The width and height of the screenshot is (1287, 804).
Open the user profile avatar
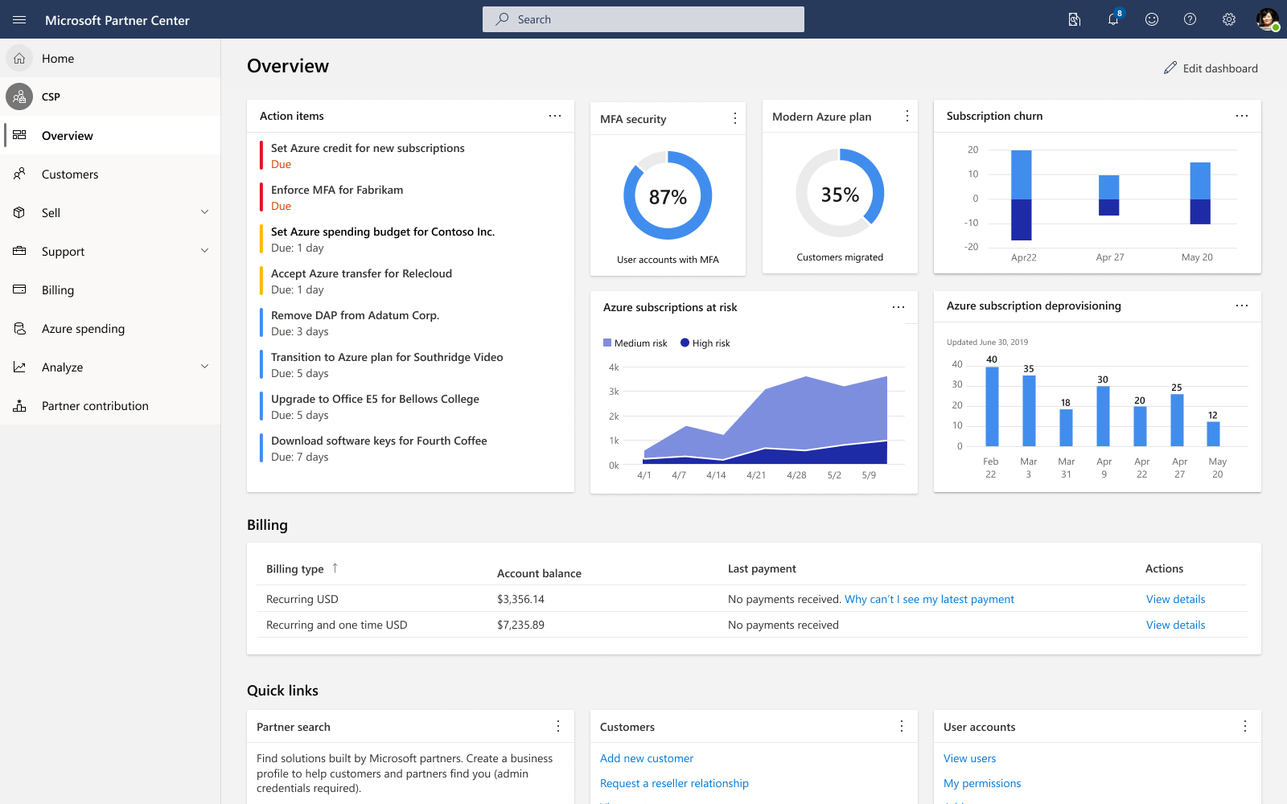tap(1268, 19)
